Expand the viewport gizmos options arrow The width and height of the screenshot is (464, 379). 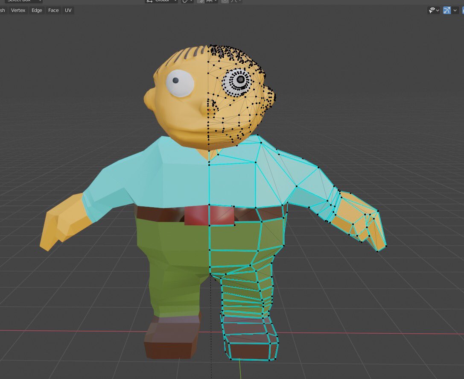tap(455, 10)
